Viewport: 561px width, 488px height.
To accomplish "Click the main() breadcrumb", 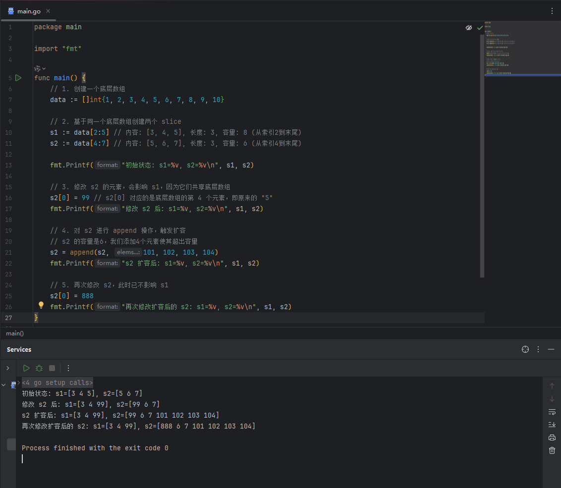I will point(15,333).
